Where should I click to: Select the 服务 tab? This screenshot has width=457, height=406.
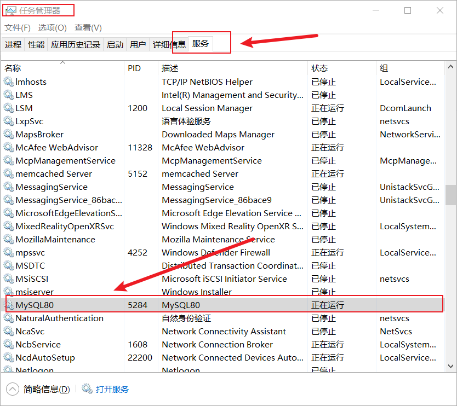coord(201,44)
